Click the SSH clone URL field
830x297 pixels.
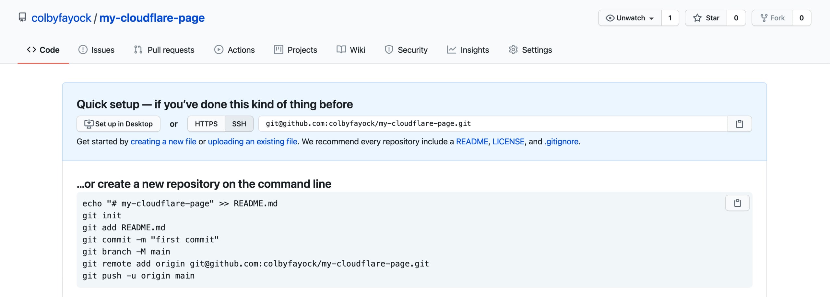click(493, 124)
